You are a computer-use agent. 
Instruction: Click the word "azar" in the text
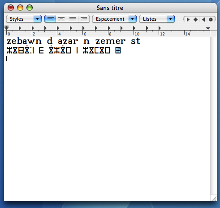[x=68, y=41]
